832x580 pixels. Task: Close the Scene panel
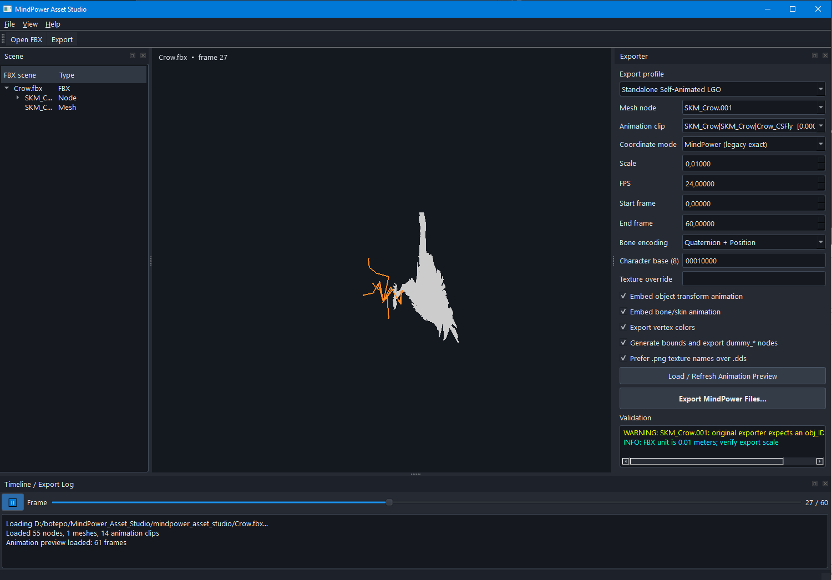click(143, 55)
